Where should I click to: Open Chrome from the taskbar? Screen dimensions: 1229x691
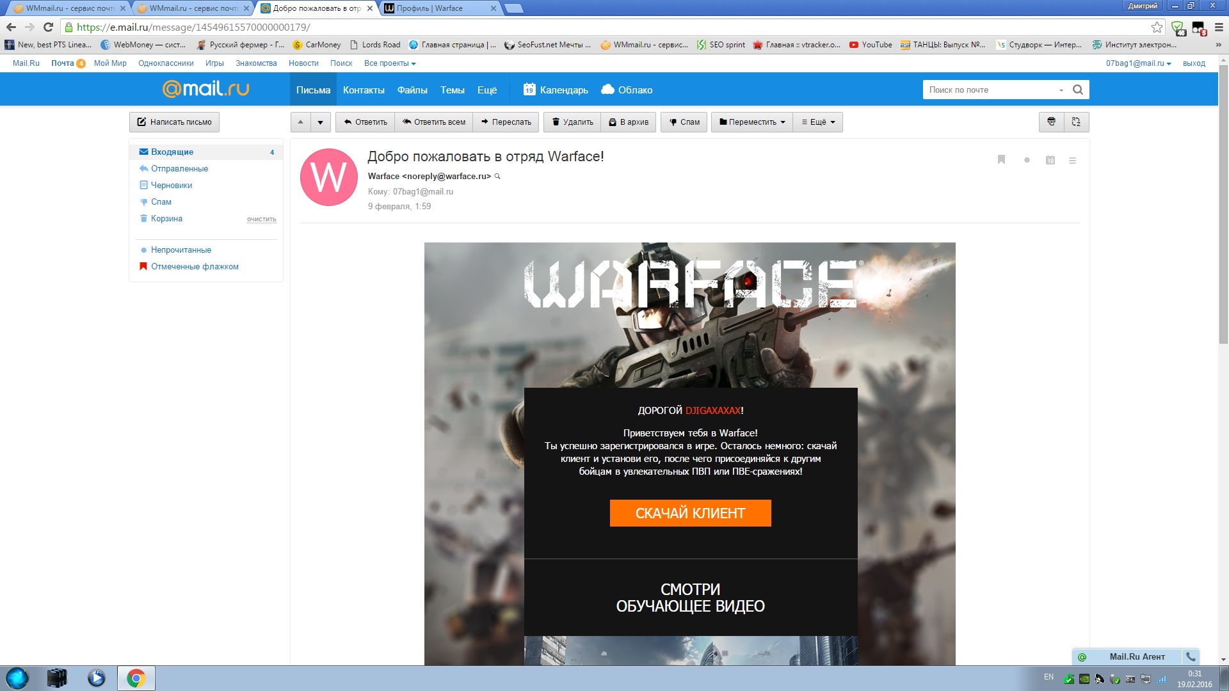point(136,678)
